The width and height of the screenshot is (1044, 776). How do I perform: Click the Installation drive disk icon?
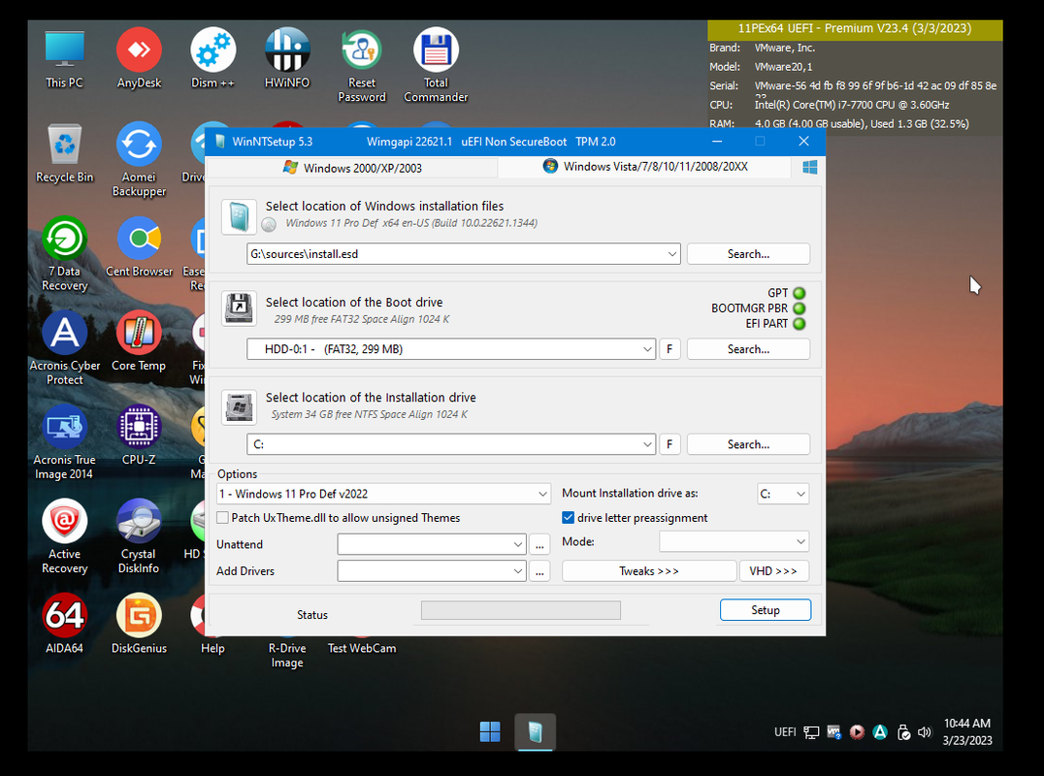pos(239,406)
